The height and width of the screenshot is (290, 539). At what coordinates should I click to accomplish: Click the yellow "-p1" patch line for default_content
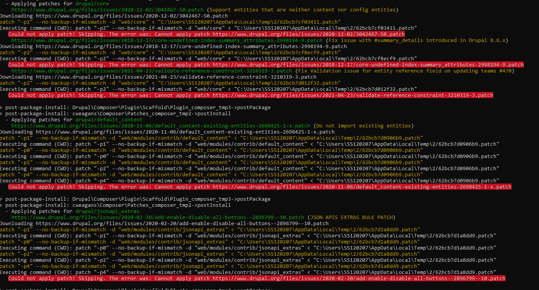[212, 138]
